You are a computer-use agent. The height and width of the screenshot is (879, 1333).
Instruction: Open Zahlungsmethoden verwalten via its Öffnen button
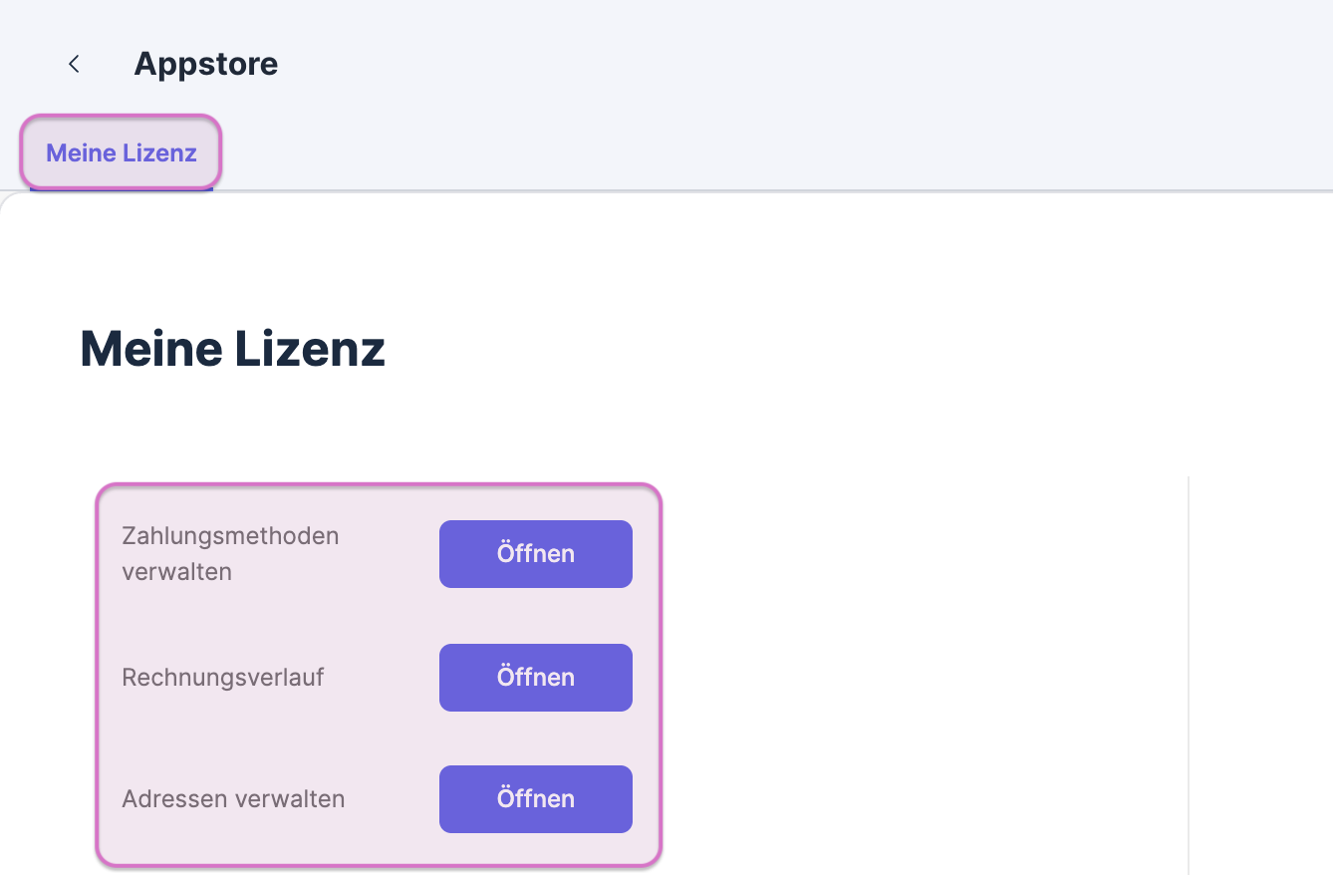tap(535, 553)
